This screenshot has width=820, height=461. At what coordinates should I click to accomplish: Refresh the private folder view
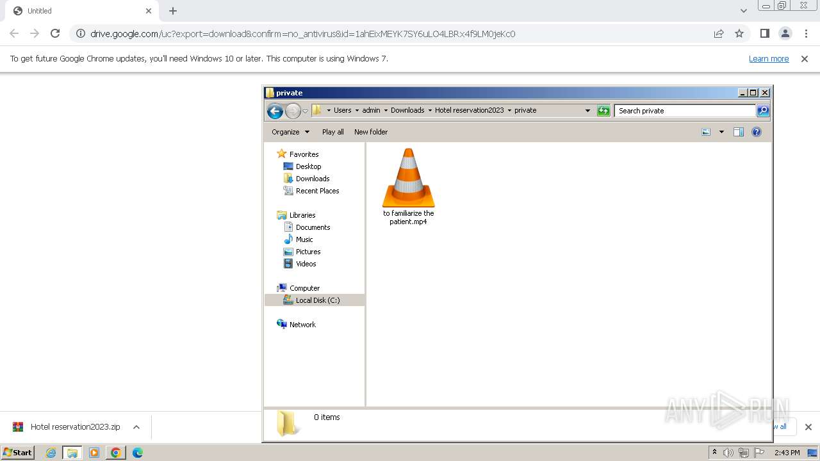click(x=603, y=111)
